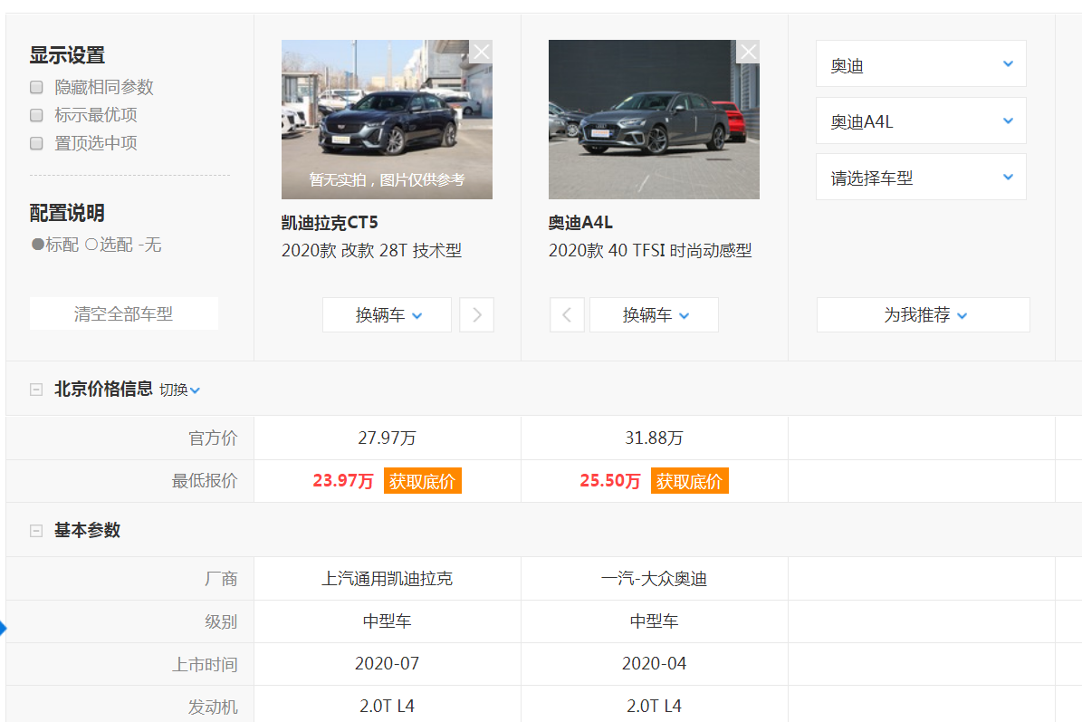Collapse the 北京价格信息 section
1082x722 pixels.
point(36,390)
